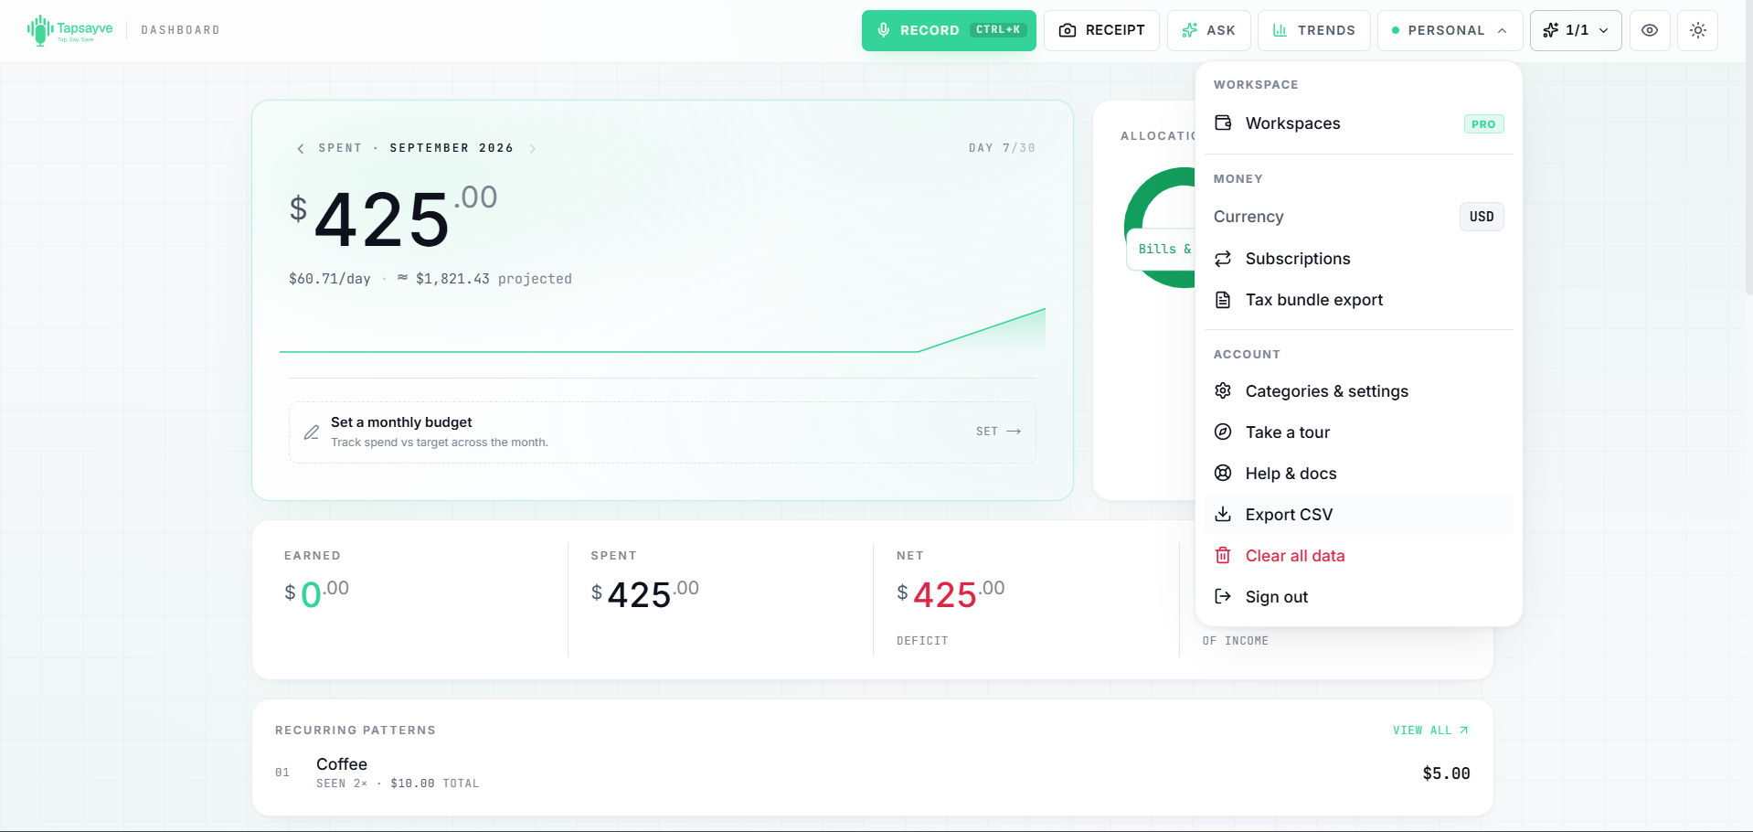The height and width of the screenshot is (832, 1753).
Task: Click the Coffee recurring pattern row
Action: pyautogui.click(x=873, y=773)
